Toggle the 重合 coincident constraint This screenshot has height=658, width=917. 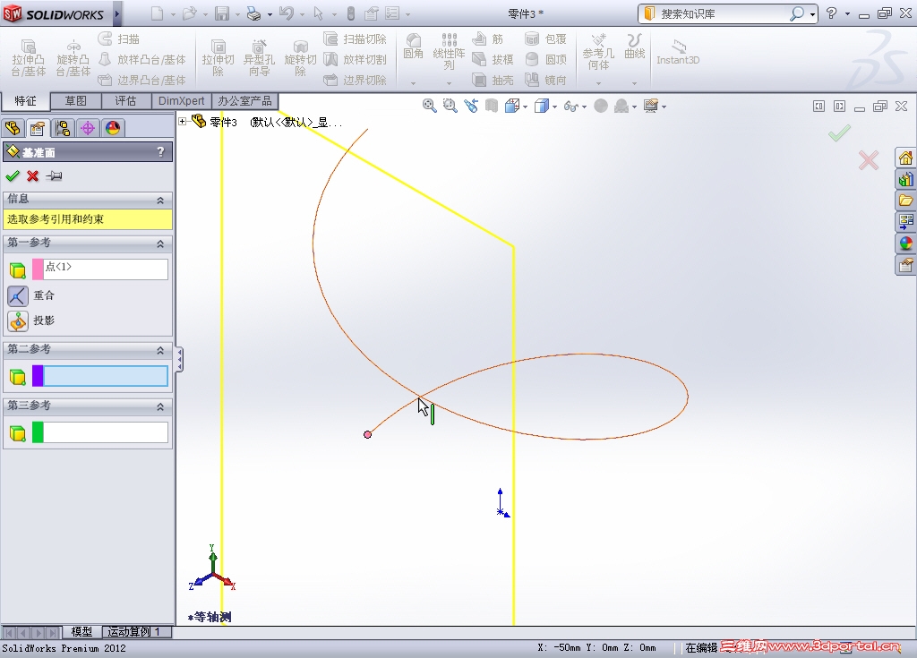tap(18, 296)
